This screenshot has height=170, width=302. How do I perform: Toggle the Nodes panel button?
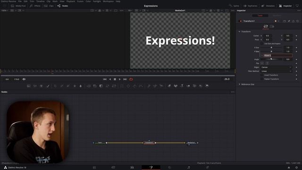pyautogui.click(x=63, y=6)
